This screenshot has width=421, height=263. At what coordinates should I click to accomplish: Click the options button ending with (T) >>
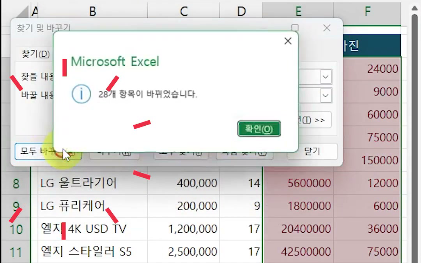(315, 120)
